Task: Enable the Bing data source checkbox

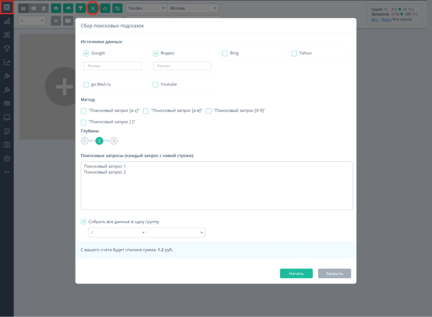Action: click(225, 53)
